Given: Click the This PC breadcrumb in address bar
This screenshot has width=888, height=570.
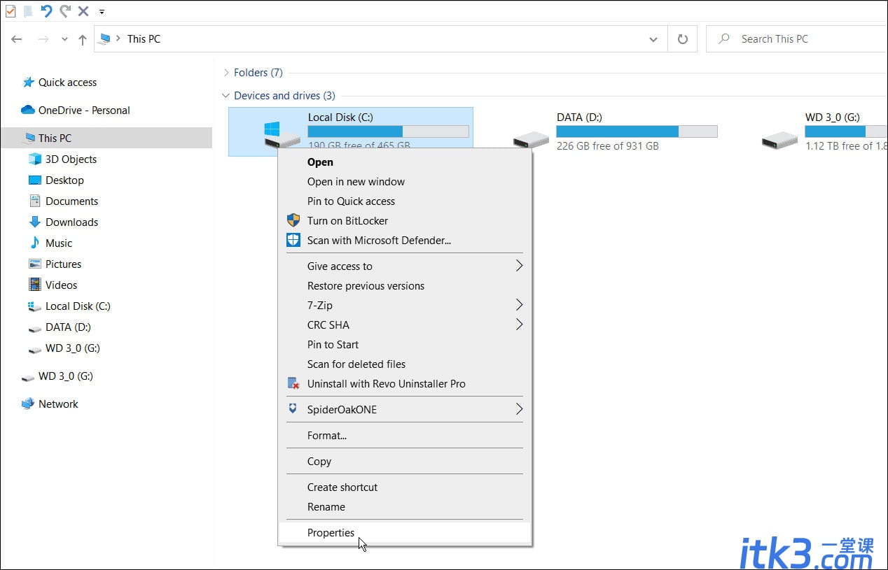Looking at the screenshot, I should [144, 39].
